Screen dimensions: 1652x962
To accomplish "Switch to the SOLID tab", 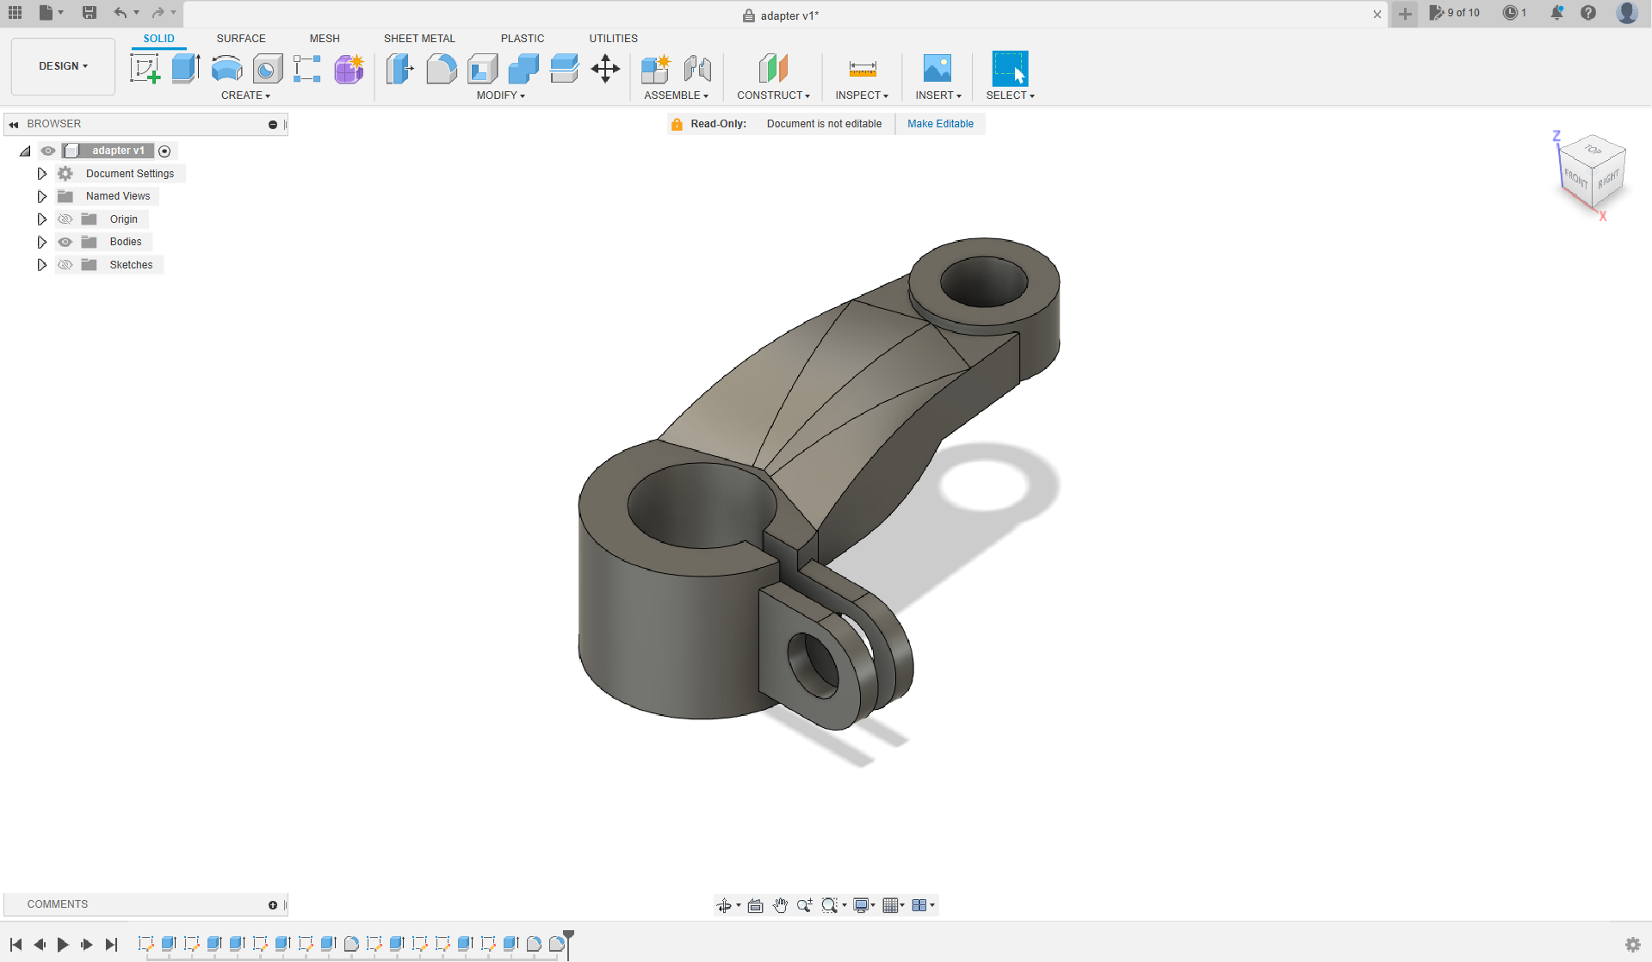I will (158, 39).
